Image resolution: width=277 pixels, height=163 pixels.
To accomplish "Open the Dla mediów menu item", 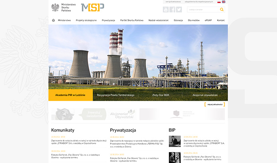I will (194, 20).
